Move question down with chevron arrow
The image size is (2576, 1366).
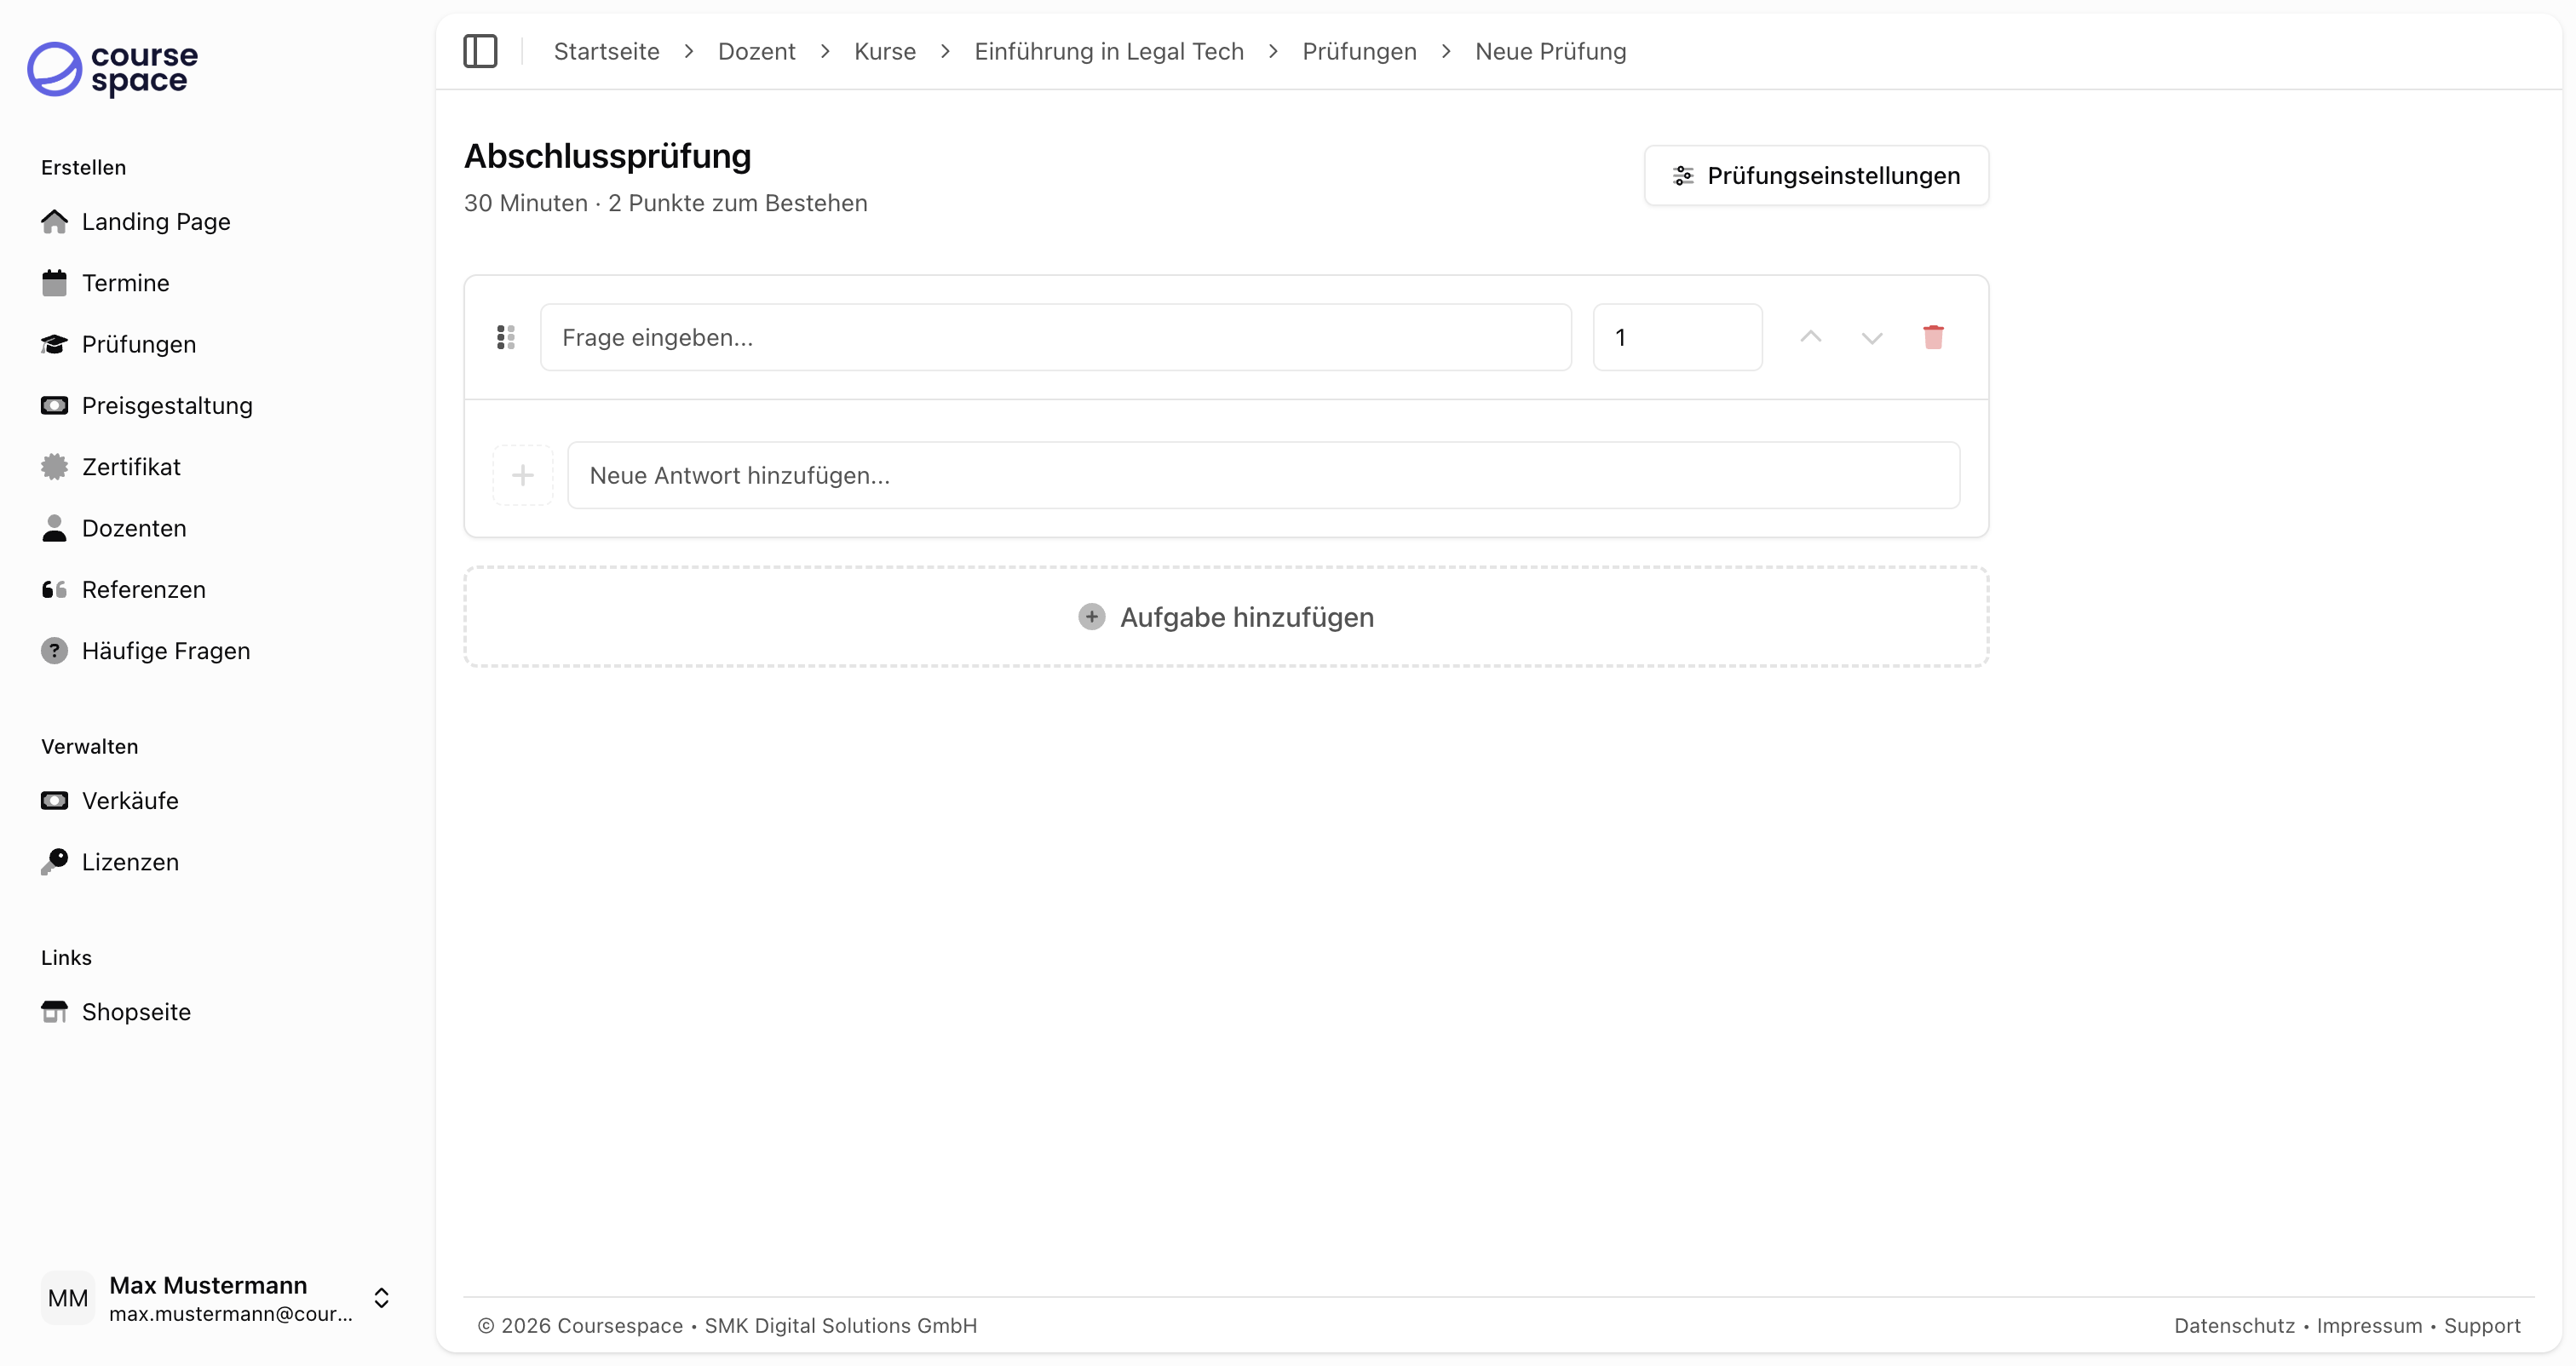click(1872, 337)
